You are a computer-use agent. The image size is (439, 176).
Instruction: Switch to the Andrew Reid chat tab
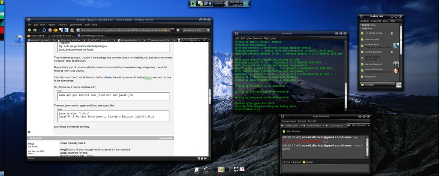point(314,125)
